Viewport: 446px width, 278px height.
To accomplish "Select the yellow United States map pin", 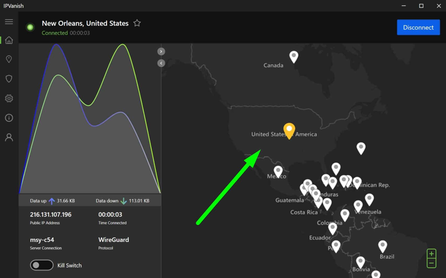I will coord(289,130).
